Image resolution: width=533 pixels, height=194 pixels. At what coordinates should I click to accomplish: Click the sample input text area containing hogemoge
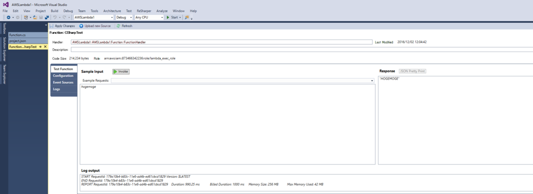(227, 124)
